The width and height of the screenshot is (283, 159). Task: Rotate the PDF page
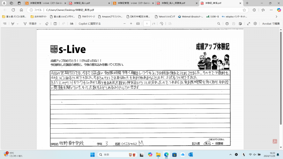[x=162, y=24]
